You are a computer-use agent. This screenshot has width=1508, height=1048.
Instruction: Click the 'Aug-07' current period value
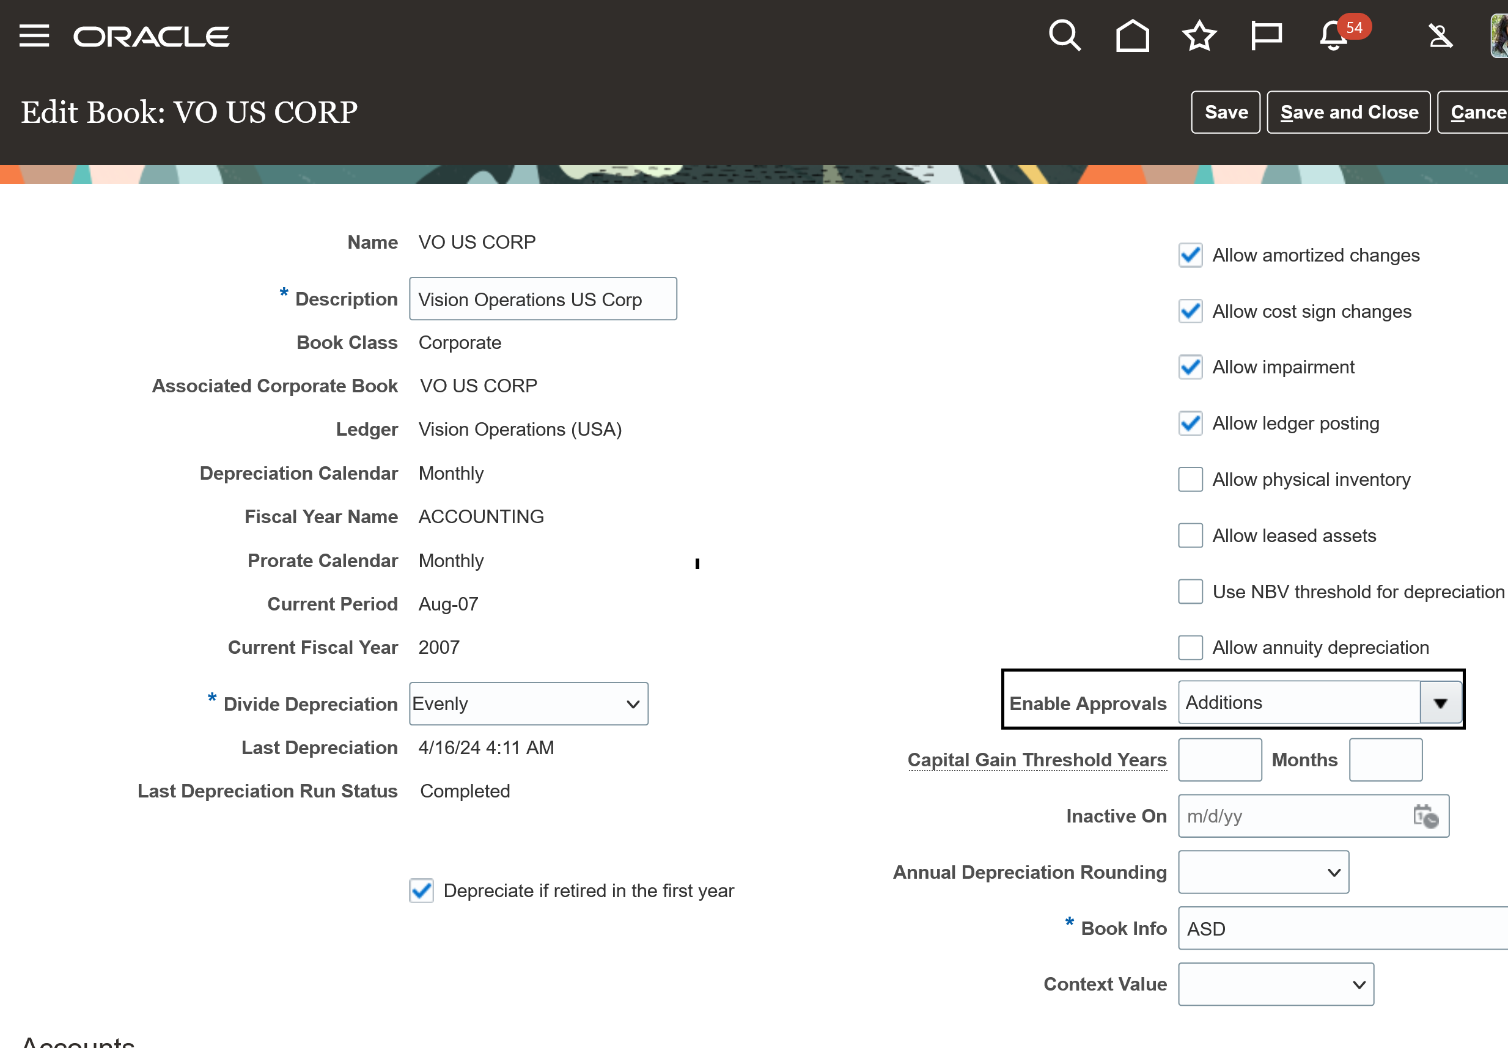point(449,604)
